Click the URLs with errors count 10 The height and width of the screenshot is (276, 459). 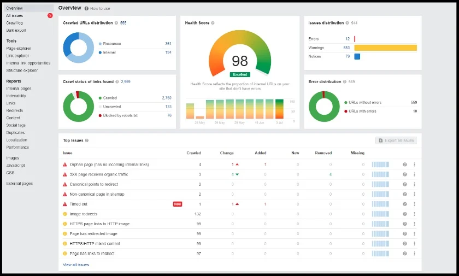(x=415, y=111)
